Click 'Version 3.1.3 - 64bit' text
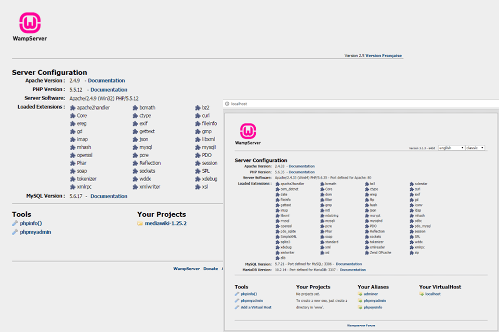 422,148
